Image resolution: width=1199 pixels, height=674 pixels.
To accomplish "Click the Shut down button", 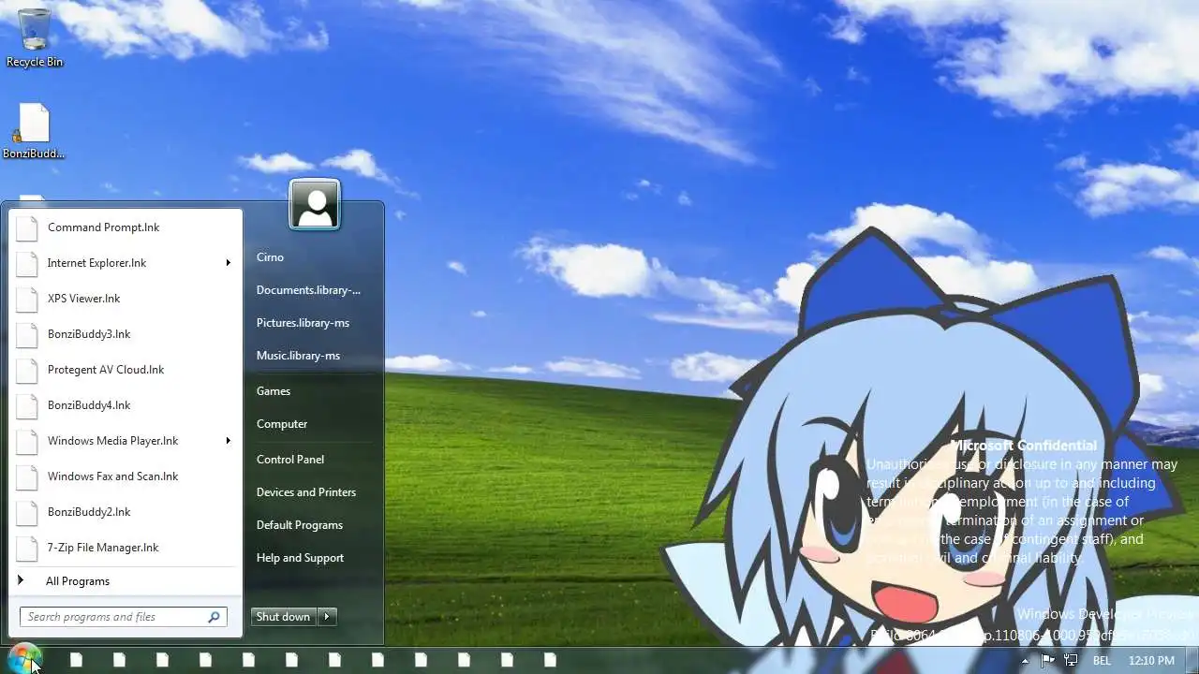I will tap(284, 617).
